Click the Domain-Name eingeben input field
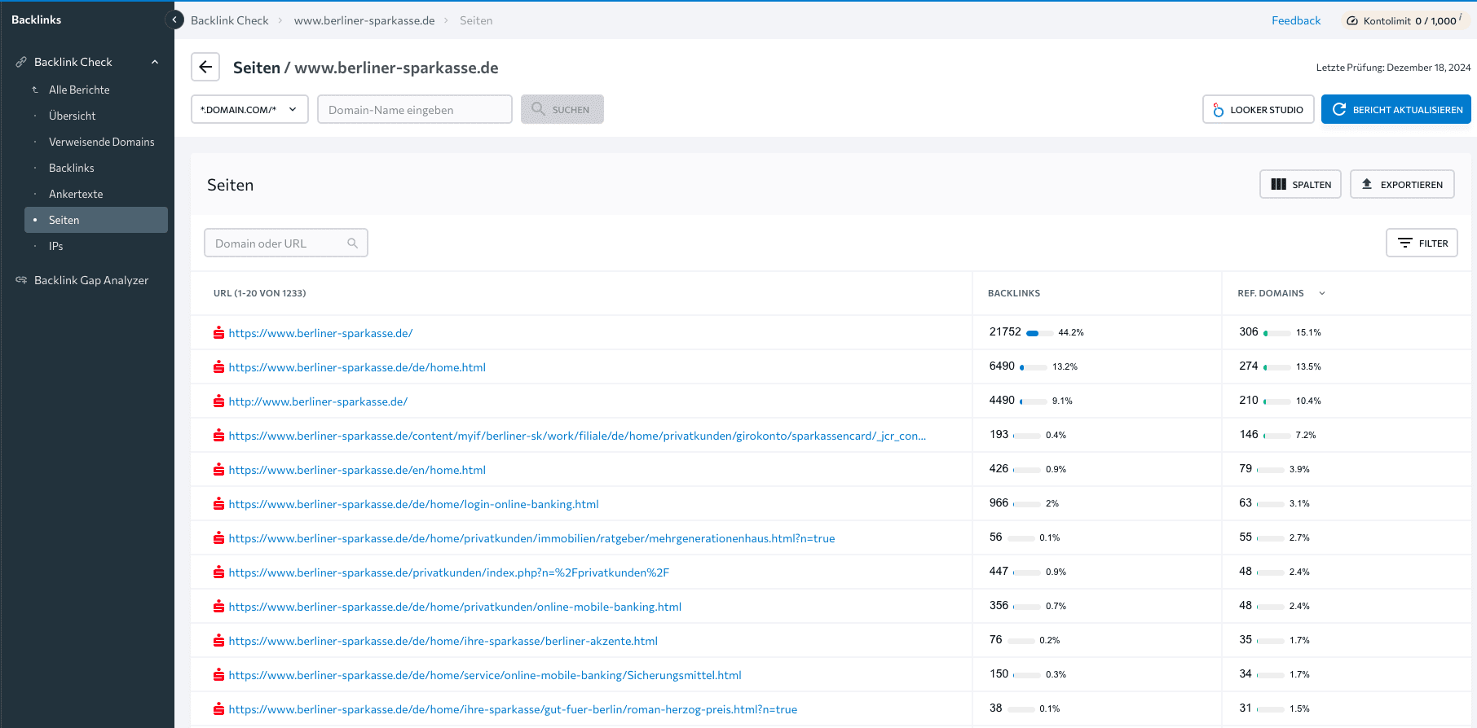The image size is (1477, 728). 415,109
